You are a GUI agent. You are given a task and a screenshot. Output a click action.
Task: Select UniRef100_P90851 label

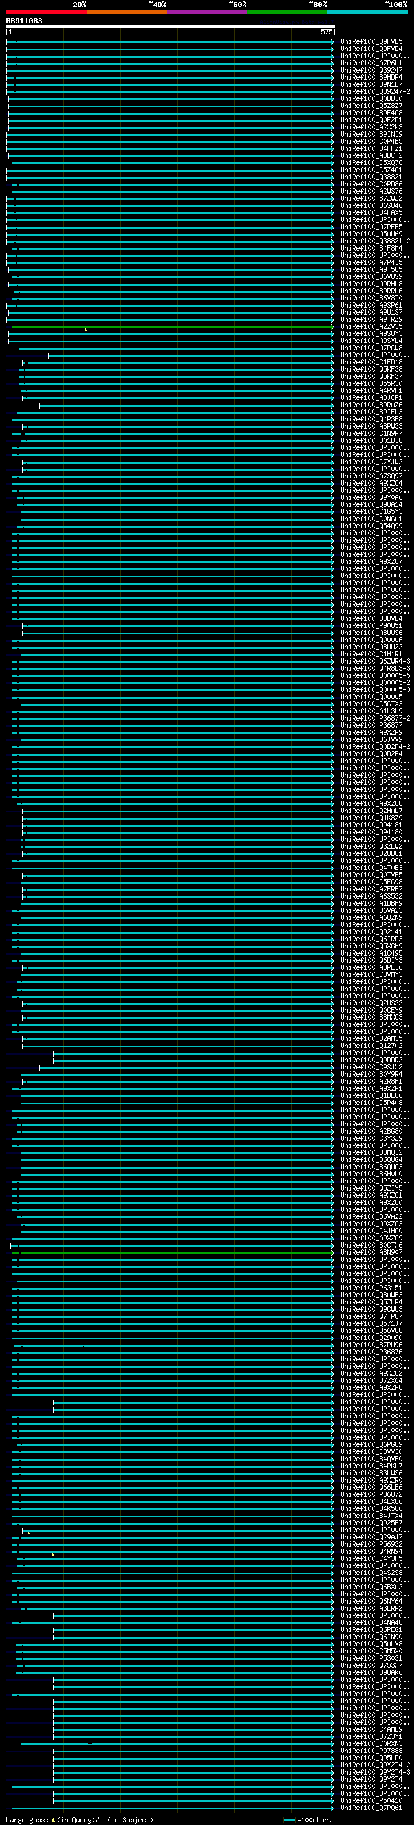click(x=371, y=625)
